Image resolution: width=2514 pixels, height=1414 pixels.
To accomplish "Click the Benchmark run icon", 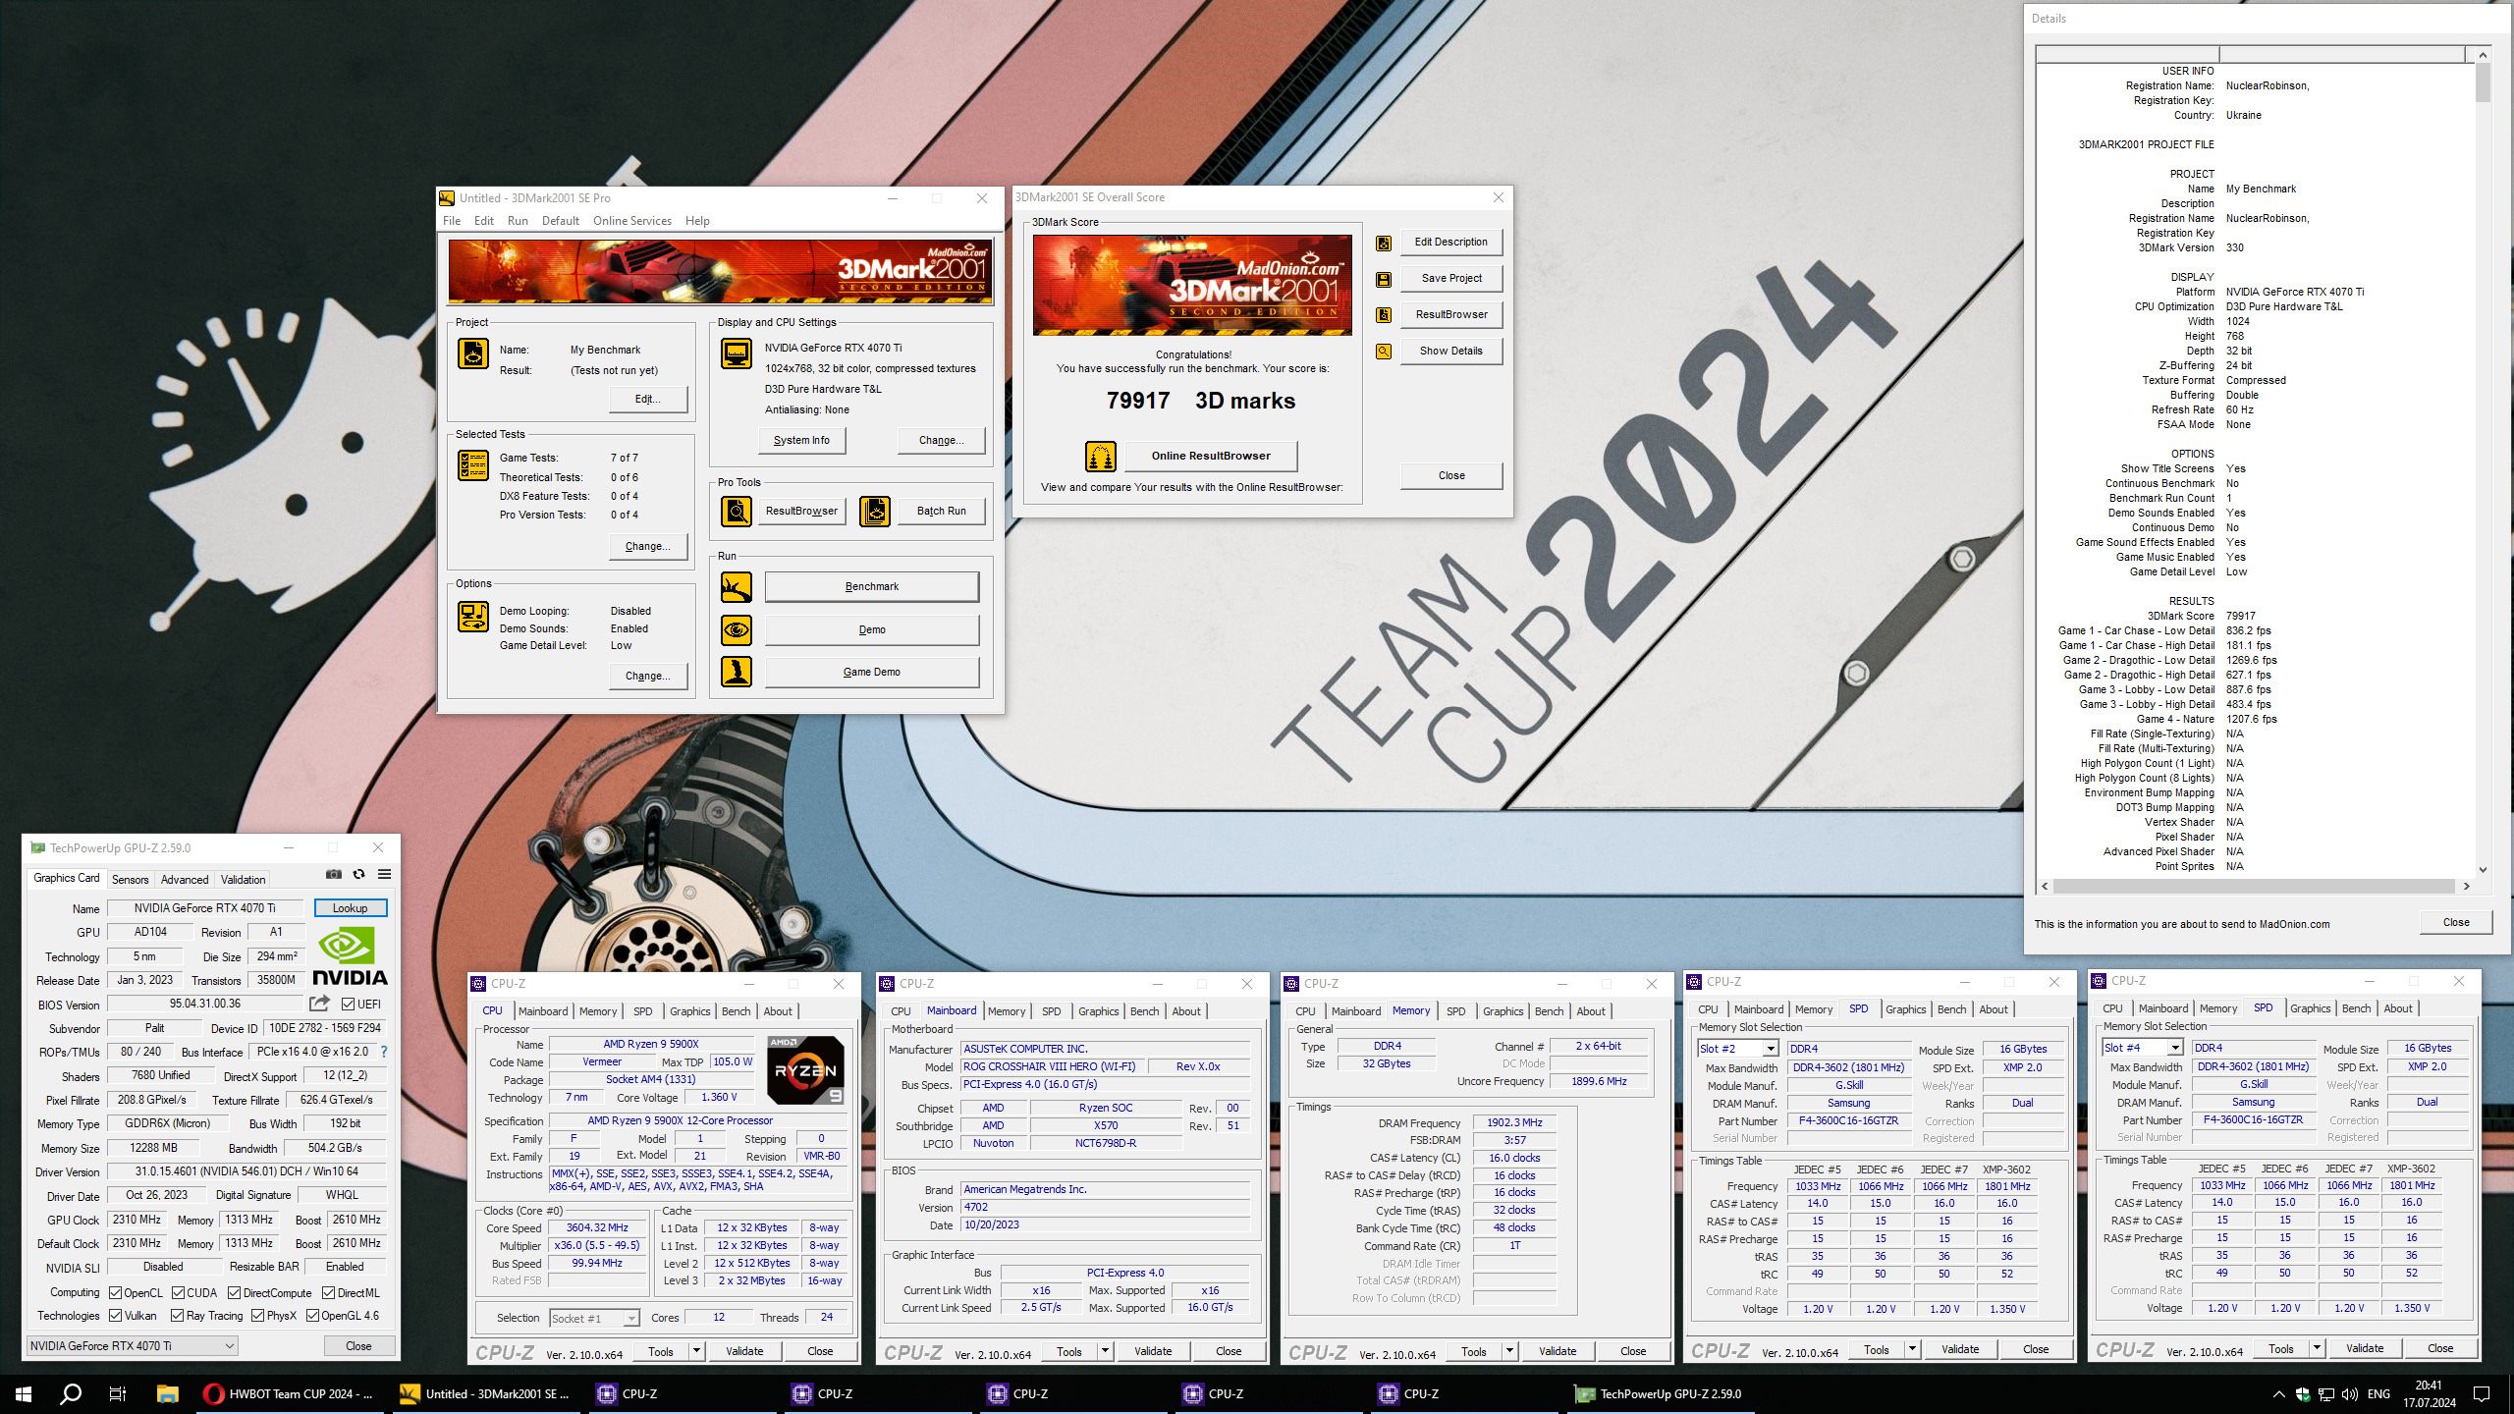I will (737, 586).
